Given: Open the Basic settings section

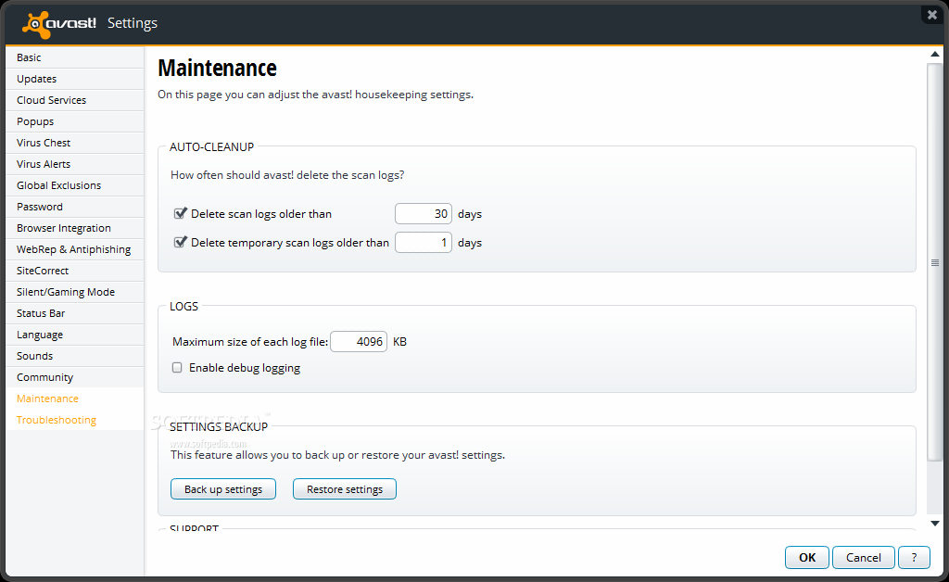Looking at the screenshot, I should [29, 57].
